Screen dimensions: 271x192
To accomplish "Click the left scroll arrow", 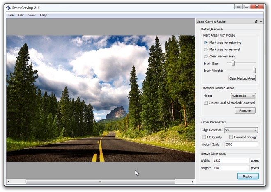I will tap(9, 181).
